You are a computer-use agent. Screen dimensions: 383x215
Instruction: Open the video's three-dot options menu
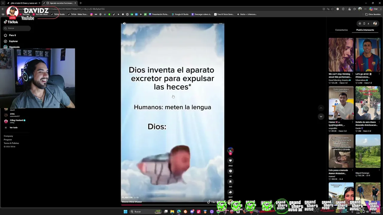click(221, 23)
